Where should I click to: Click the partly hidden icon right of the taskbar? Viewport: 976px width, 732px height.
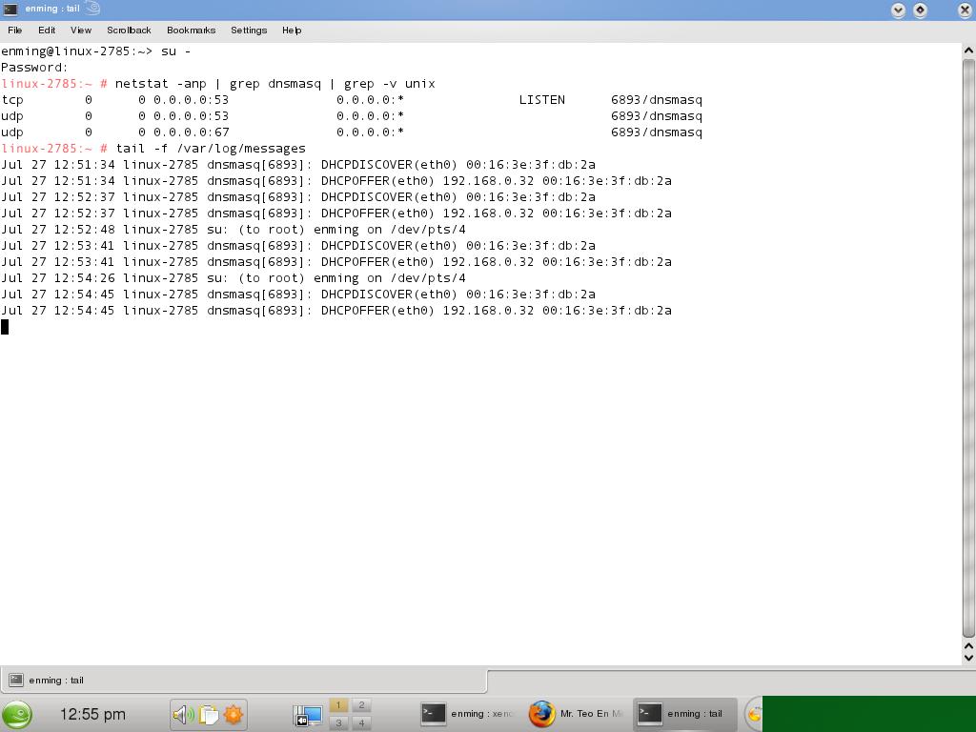click(753, 714)
